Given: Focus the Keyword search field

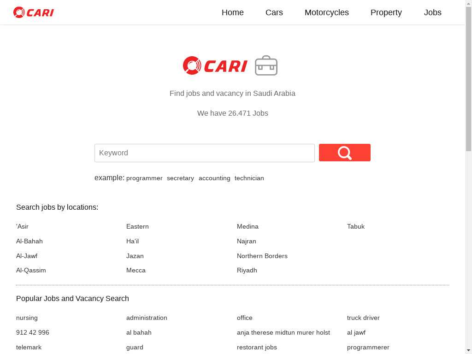Looking at the screenshot, I should (x=205, y=153).
